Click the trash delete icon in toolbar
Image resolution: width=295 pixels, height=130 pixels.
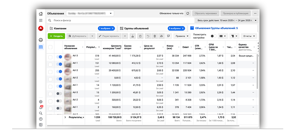click(155, 36)
